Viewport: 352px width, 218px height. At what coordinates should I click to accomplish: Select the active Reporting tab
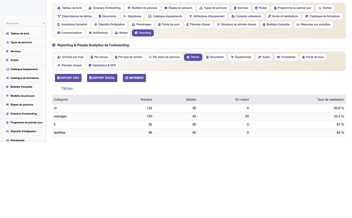coord(143,33)
